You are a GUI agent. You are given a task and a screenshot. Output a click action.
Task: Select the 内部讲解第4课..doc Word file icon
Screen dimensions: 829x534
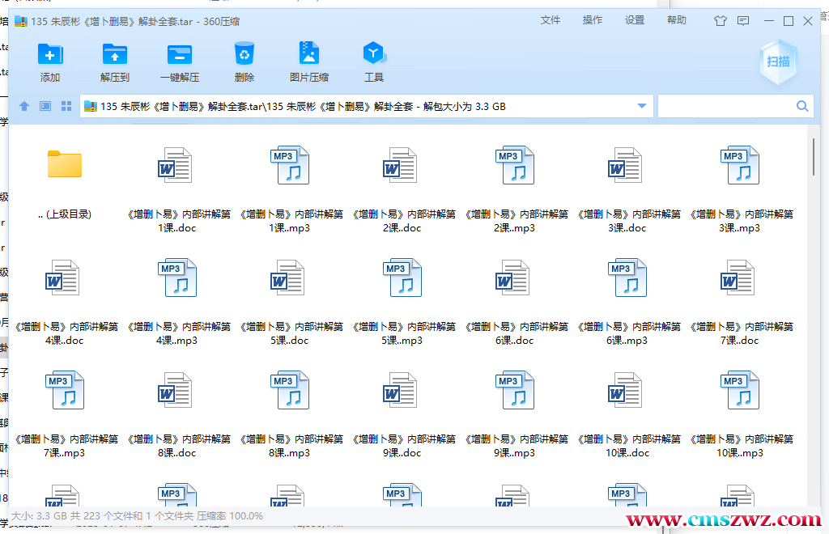pos(62,278)
